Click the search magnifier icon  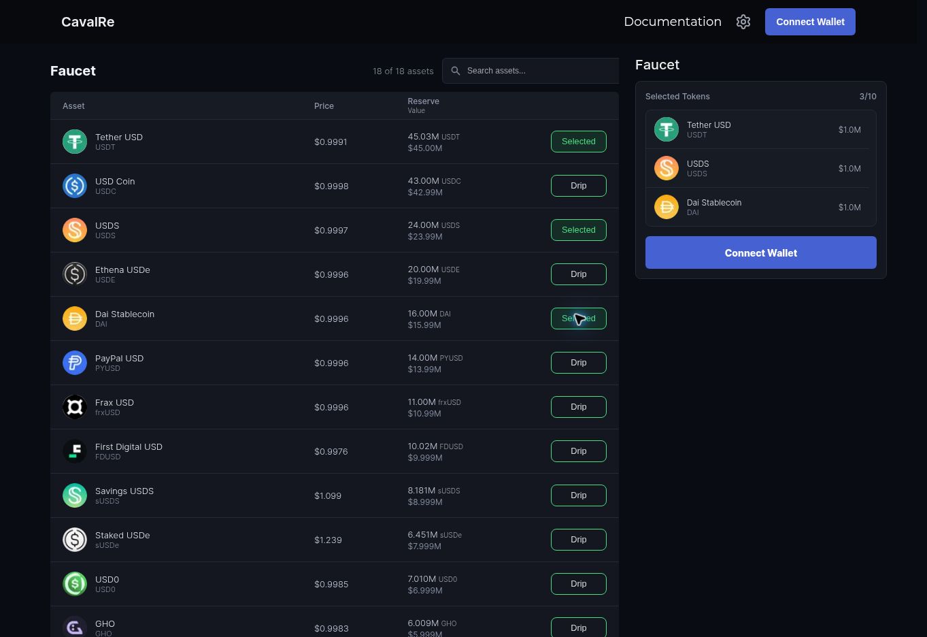[x=456, y=71]
